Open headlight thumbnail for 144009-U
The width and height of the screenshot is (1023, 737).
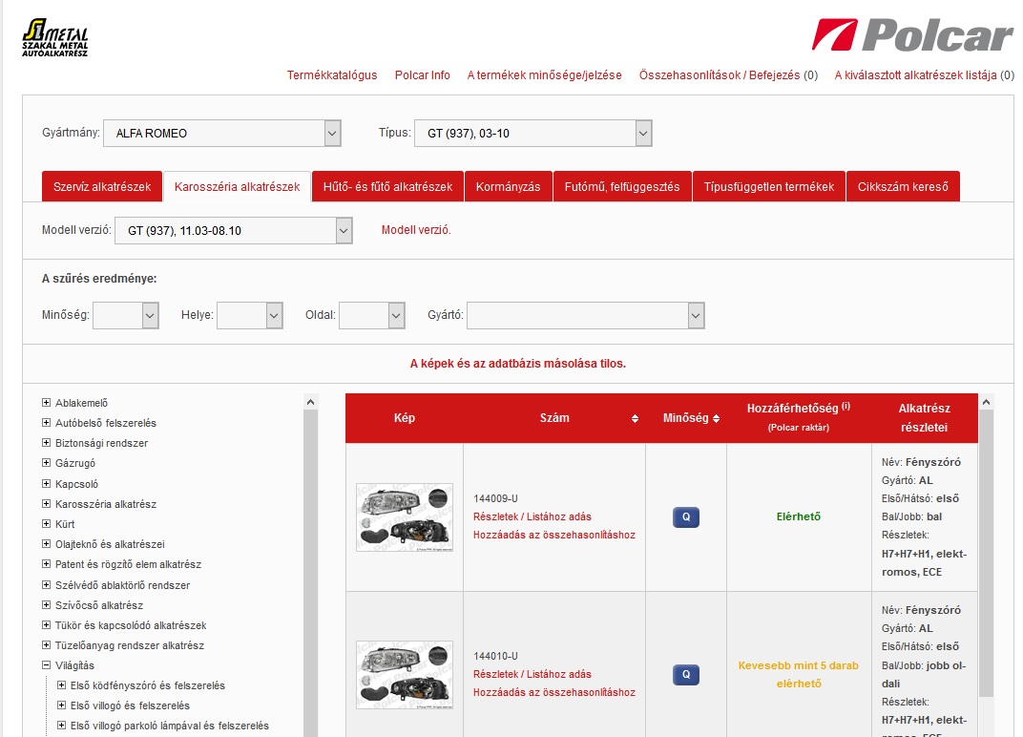pyautogui.click(x=405, y=517)
